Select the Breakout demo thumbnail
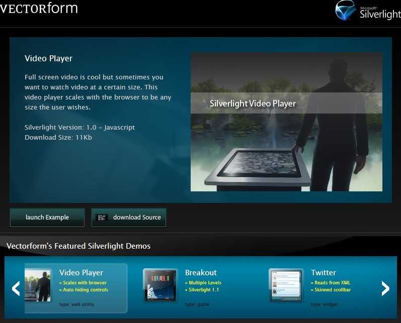Screen dimensions: 401x323 pos(161,285)
